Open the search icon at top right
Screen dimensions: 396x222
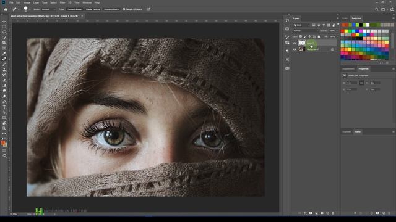pos(377,9)
